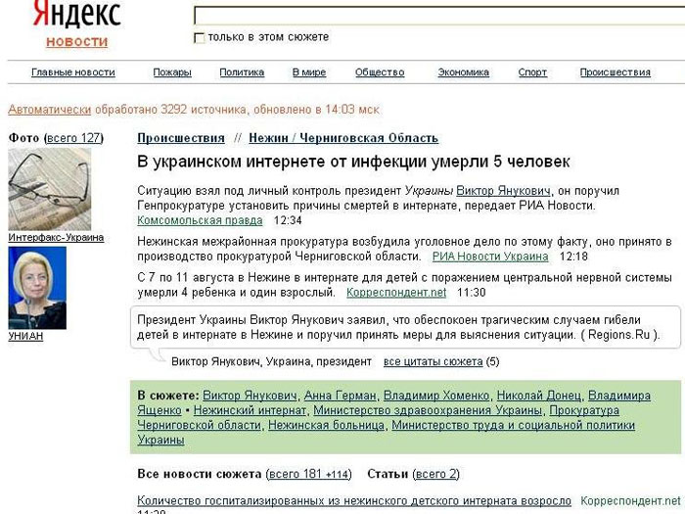
Task: Open Нежин / Черниговская Область breadcrumb
Action: (x=343, y=138)
